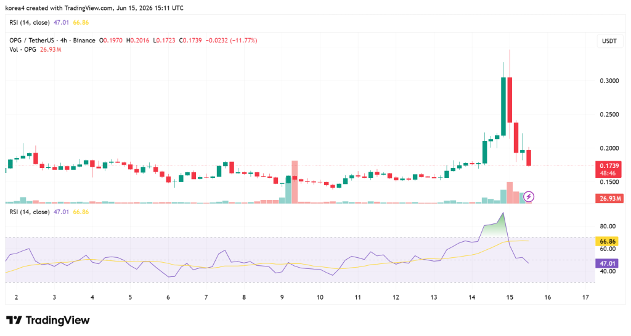The image size is (631, 336).
Task: Select the Vol · OPG indicator legend
Action: pos(23,49)
